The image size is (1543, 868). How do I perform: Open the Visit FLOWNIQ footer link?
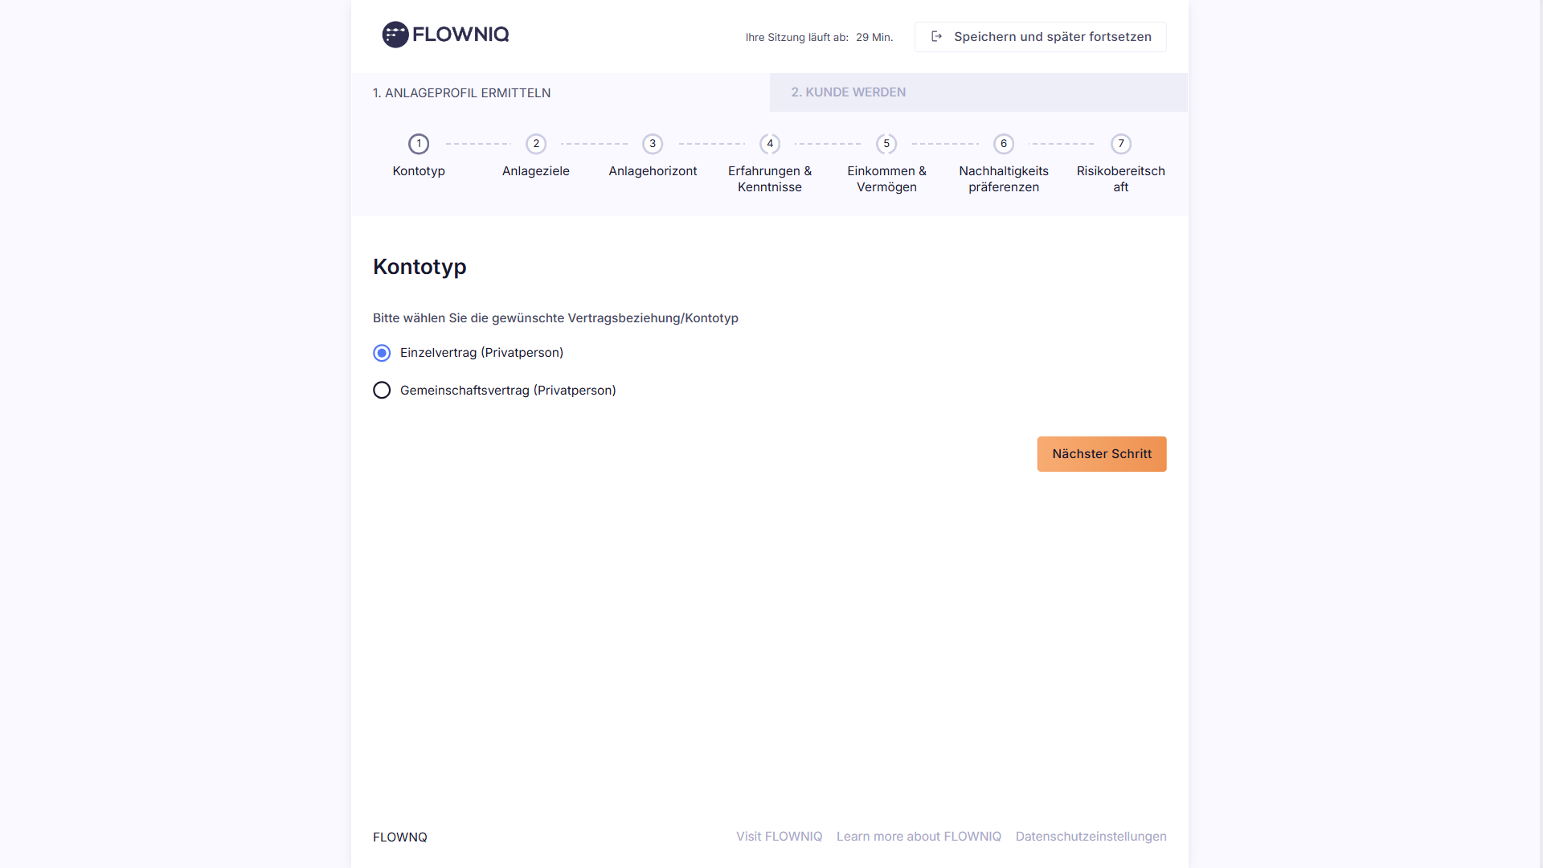click(780, 837)
